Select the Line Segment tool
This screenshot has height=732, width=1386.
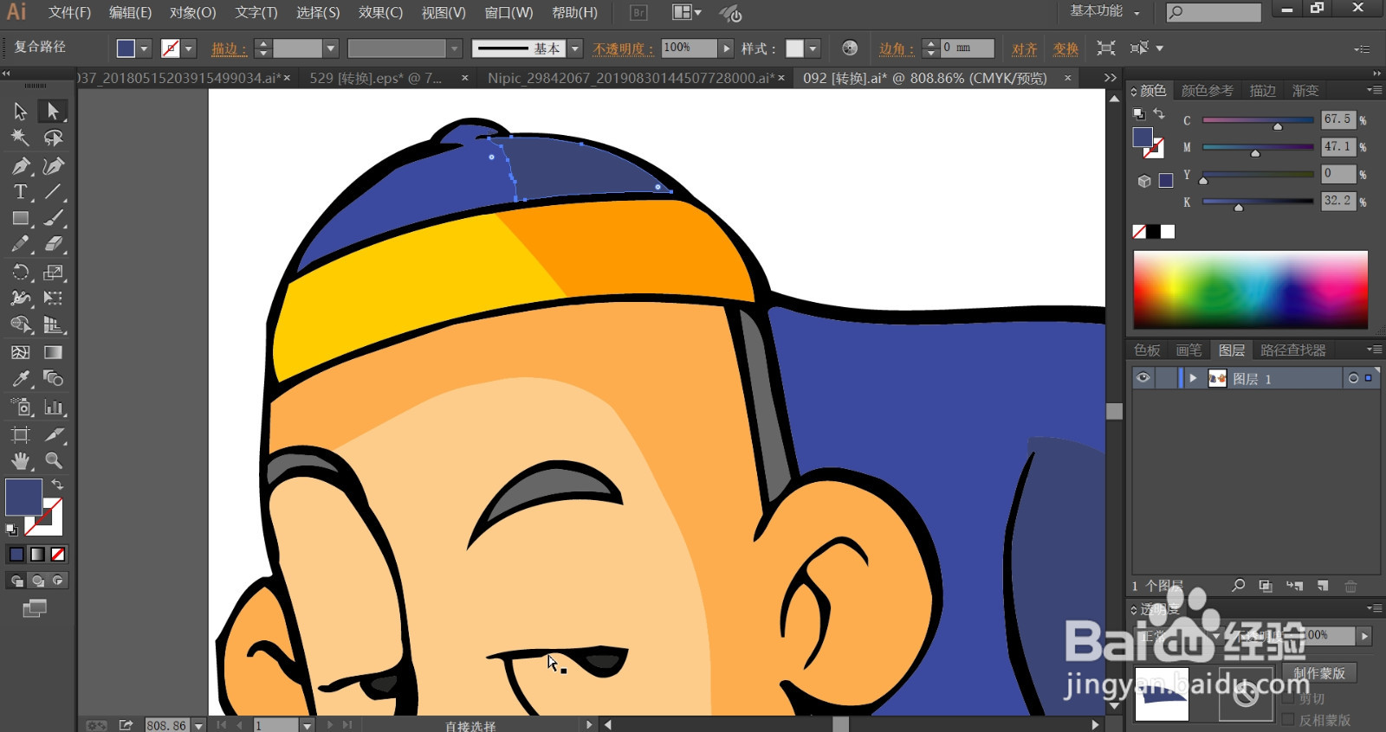(x=53, y=192)
